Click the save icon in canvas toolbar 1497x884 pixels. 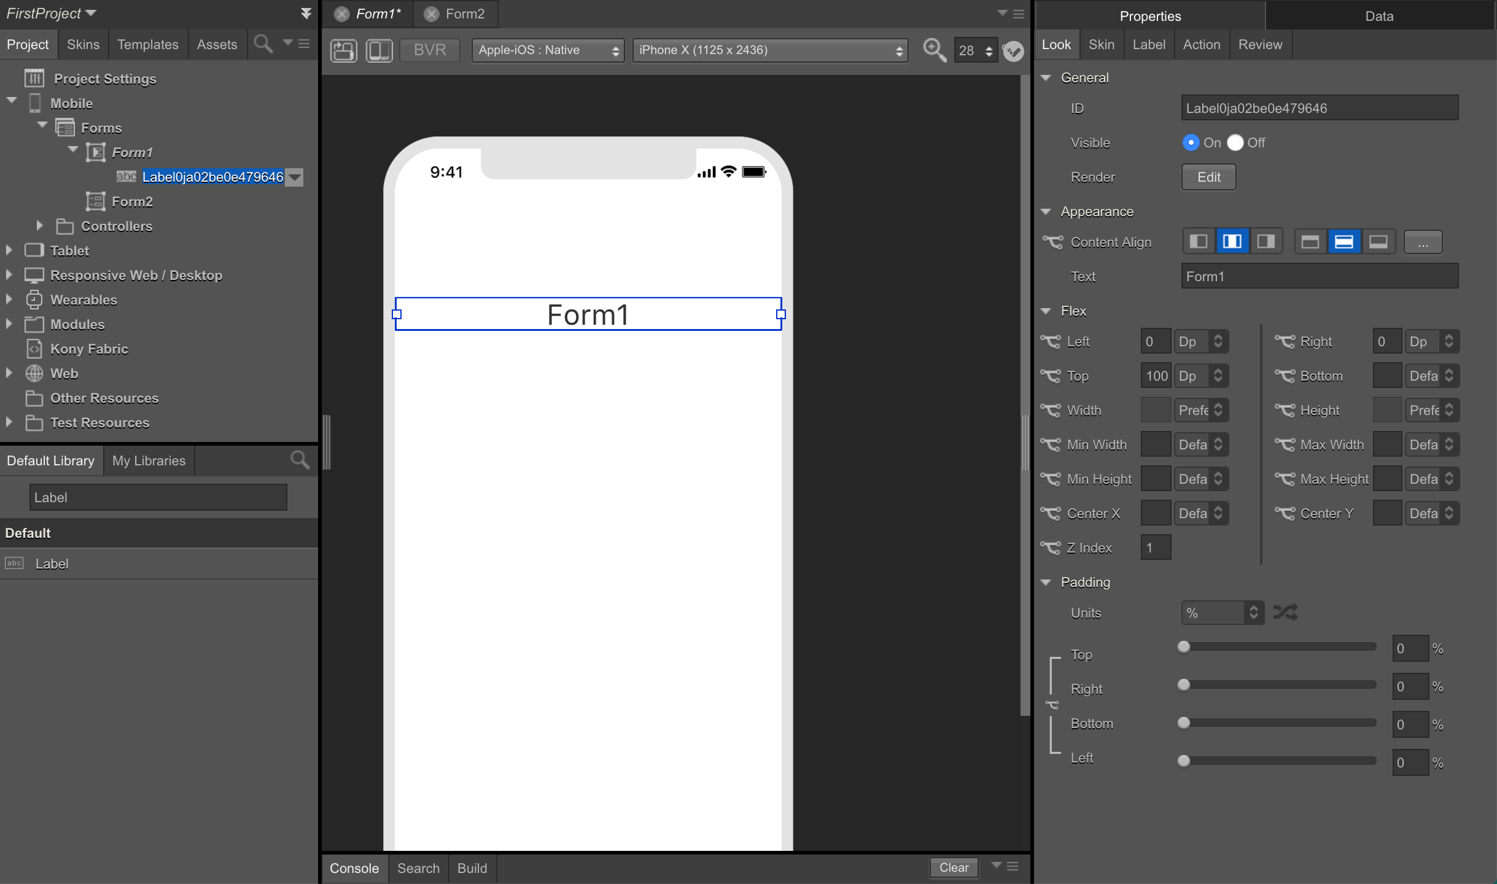tap(343, 50)
